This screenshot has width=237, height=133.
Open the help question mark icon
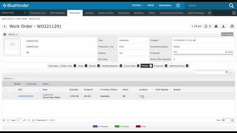click(x=178, y=6)
